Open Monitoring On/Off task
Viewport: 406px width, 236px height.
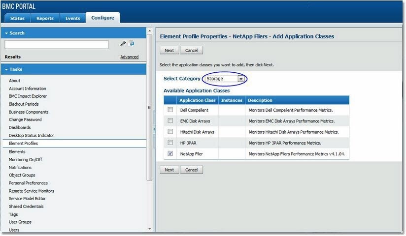(26, 159)
